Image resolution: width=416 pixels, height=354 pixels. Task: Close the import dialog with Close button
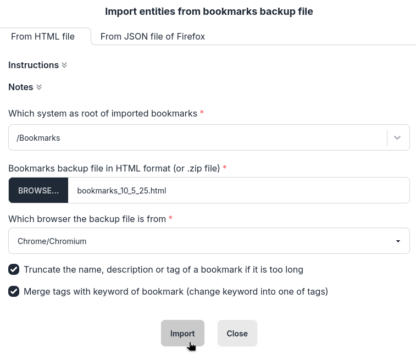(237, 333)
